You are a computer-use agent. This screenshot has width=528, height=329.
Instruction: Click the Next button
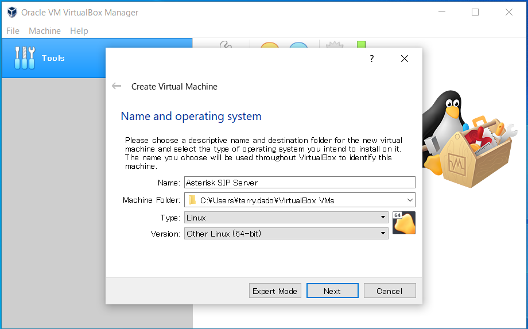[332, 291]
